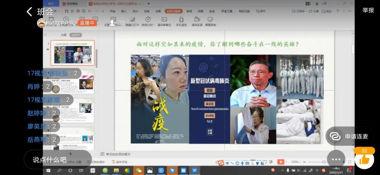Viewport: 380px width, 175px height.
Task: Go back from the 班会 live room
Action: [29, 11]
